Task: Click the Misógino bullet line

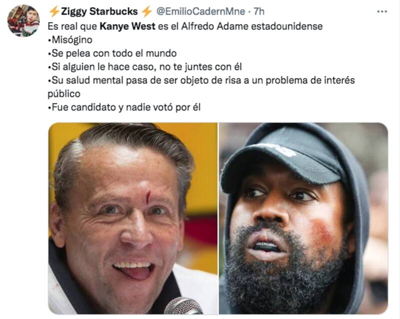Action: pyautogui.click(x=70, y=40)
